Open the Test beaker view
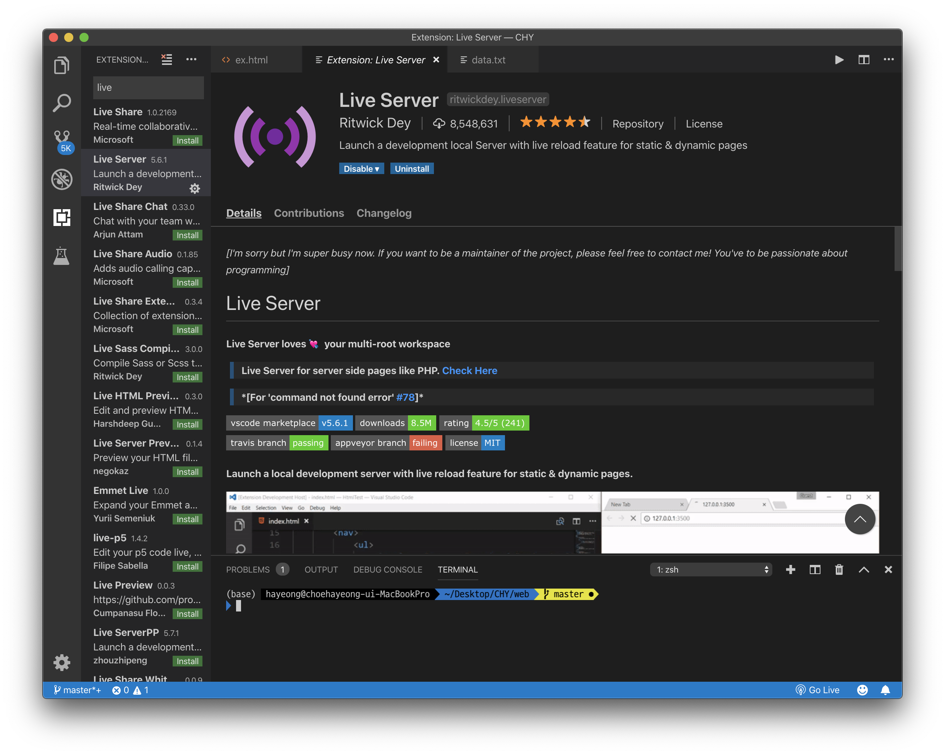This screenshot has width=945, height=755. tap(62, 256)
